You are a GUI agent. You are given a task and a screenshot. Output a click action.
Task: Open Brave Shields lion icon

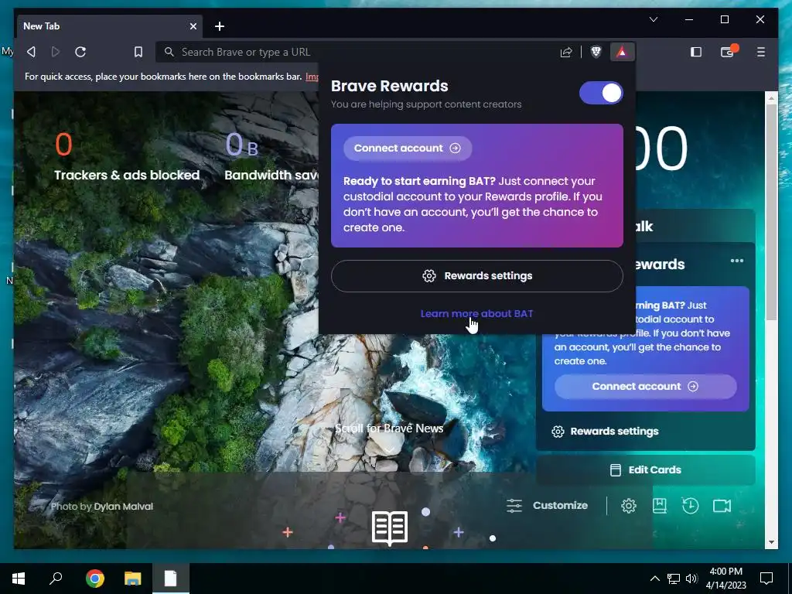tap(596, 52)
